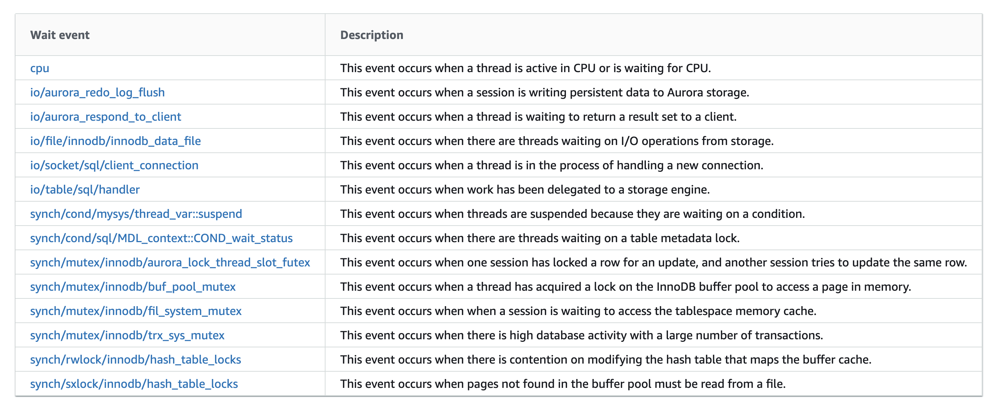The height and width of the screenshot is (407, 992).
Task: Open the synch/mutex/innodb/buf_pool_mutex link
Action: pos(133,286)
